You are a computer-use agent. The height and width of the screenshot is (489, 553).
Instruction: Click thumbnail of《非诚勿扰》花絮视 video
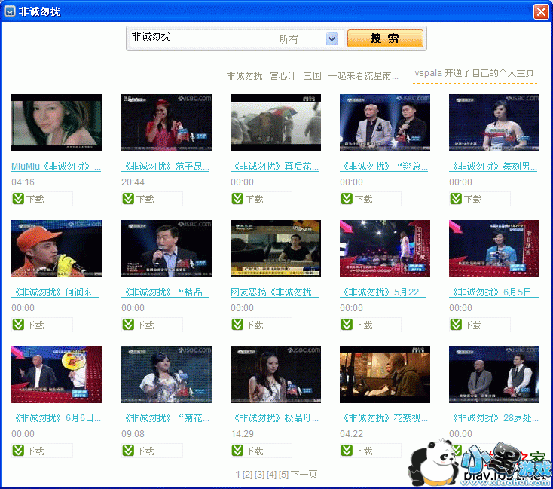385,374
